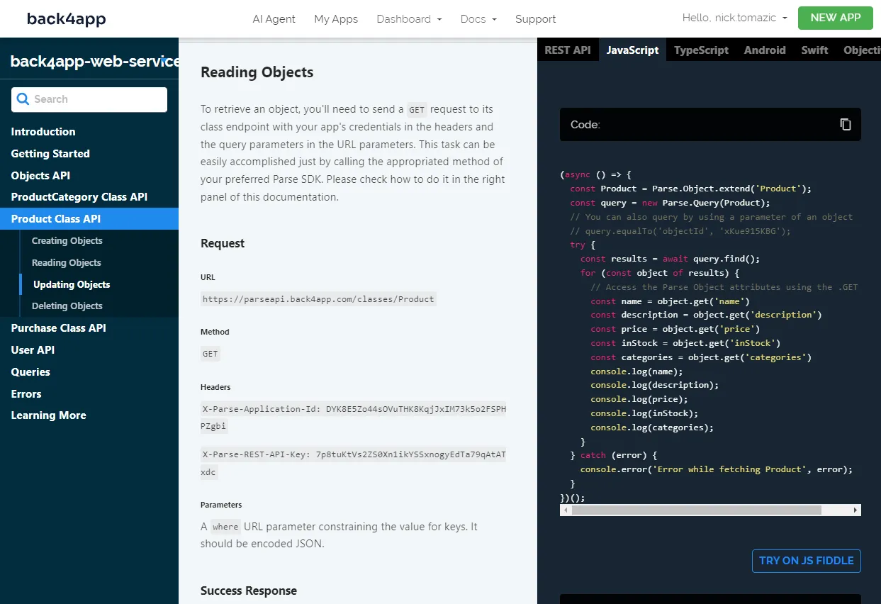Screen dimensions: 881x604
Task: Open Updating Objects documentation
Action: (71, 284)
